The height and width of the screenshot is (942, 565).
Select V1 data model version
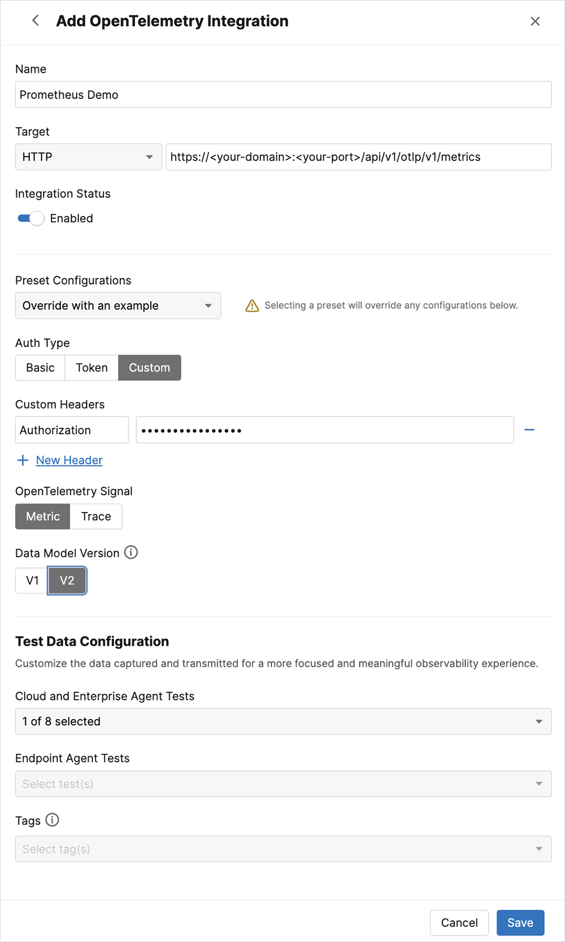point(32,580)
